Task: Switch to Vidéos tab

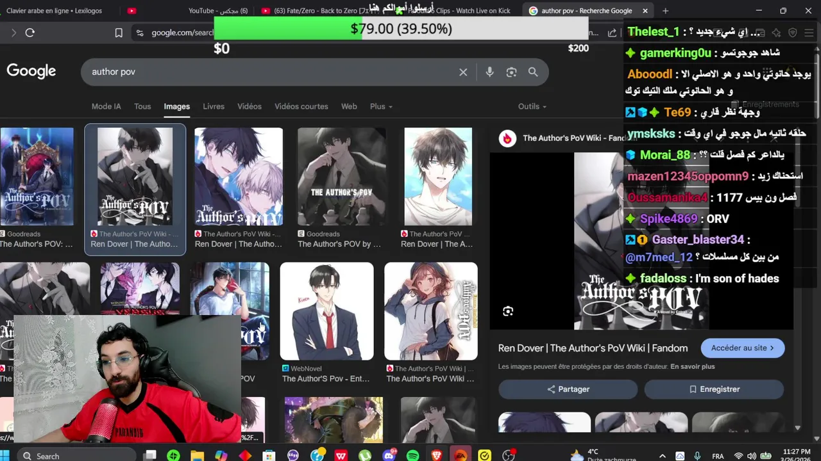Action: click(250, 106)
